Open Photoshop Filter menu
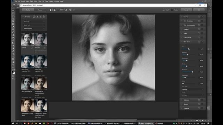 point(40,1)
